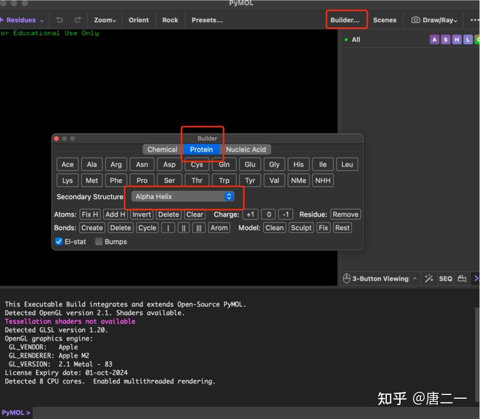480x419 pixels.
Task: Set double bond type in Builder
Action: pyautogui.click(x=183, y=228)
